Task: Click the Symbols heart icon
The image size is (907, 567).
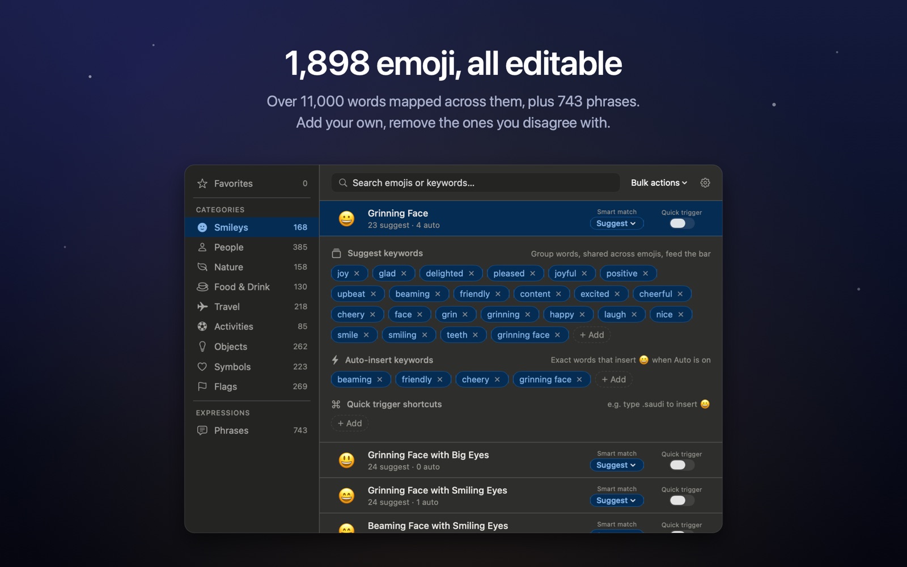Action: click(x=202, y=367)
